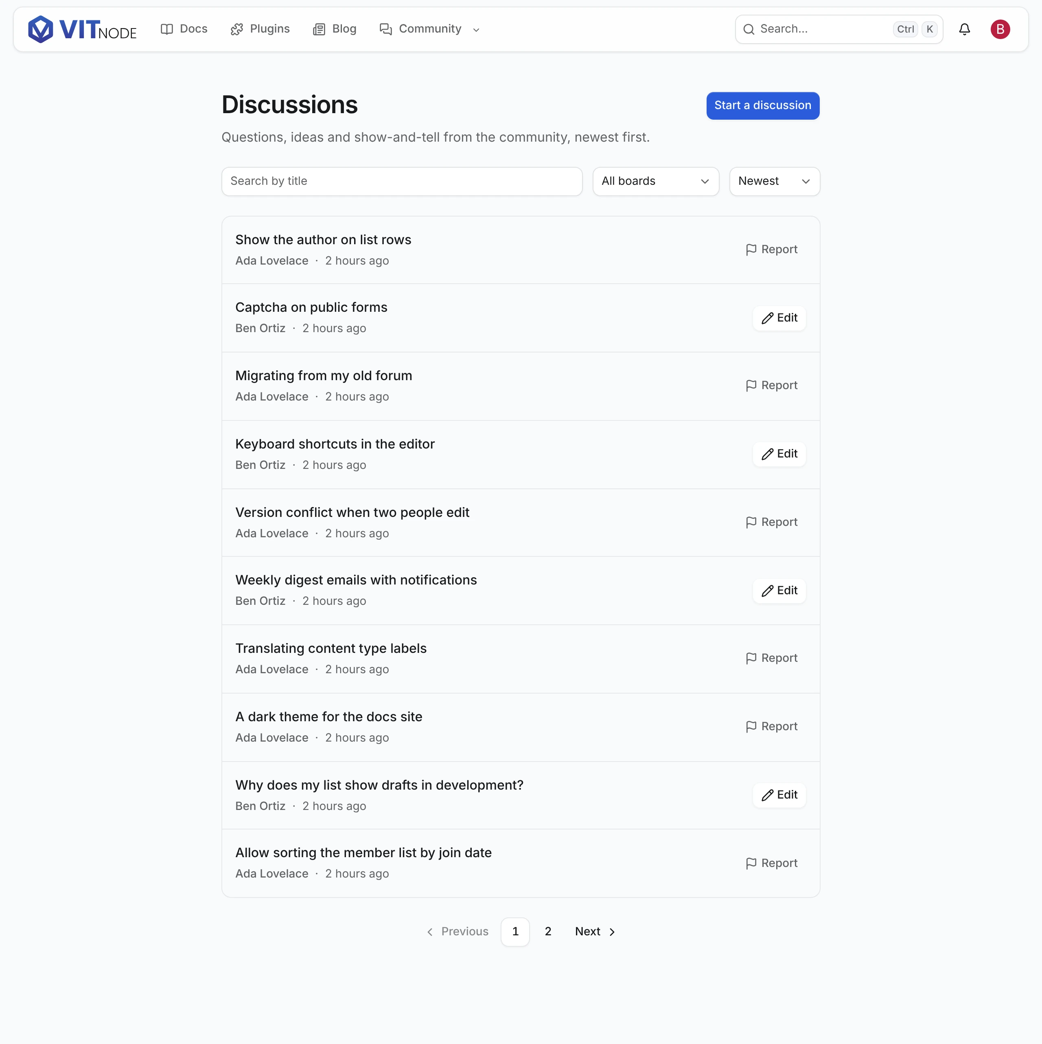Report 'Migrating from my old forum'
Image resolution: width=1042 pixels, height=1044 pixels.
(x=771, y=386)
